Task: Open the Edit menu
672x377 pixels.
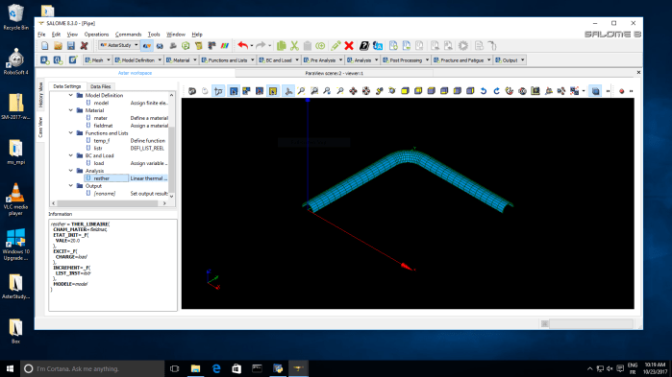Action: (x=56, y=35)
